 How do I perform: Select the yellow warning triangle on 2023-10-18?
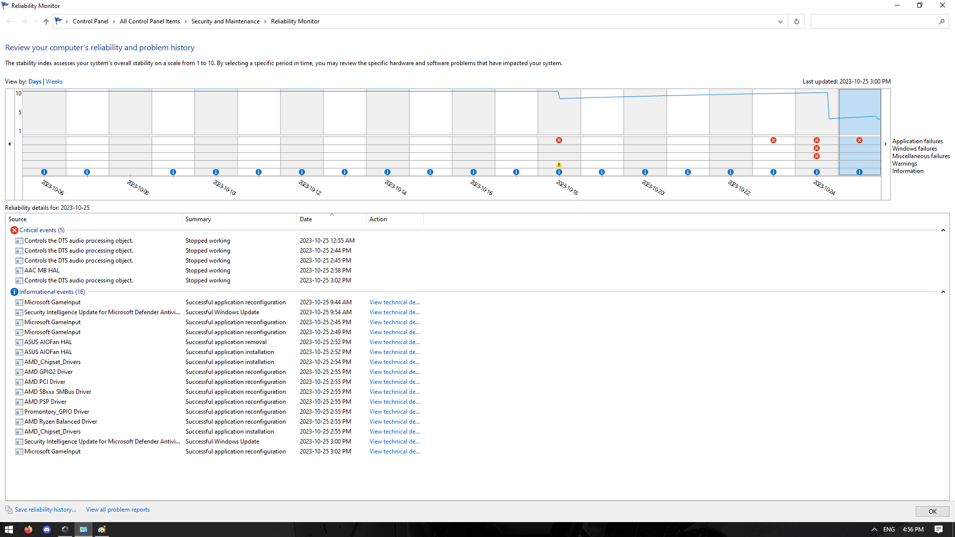559,164
